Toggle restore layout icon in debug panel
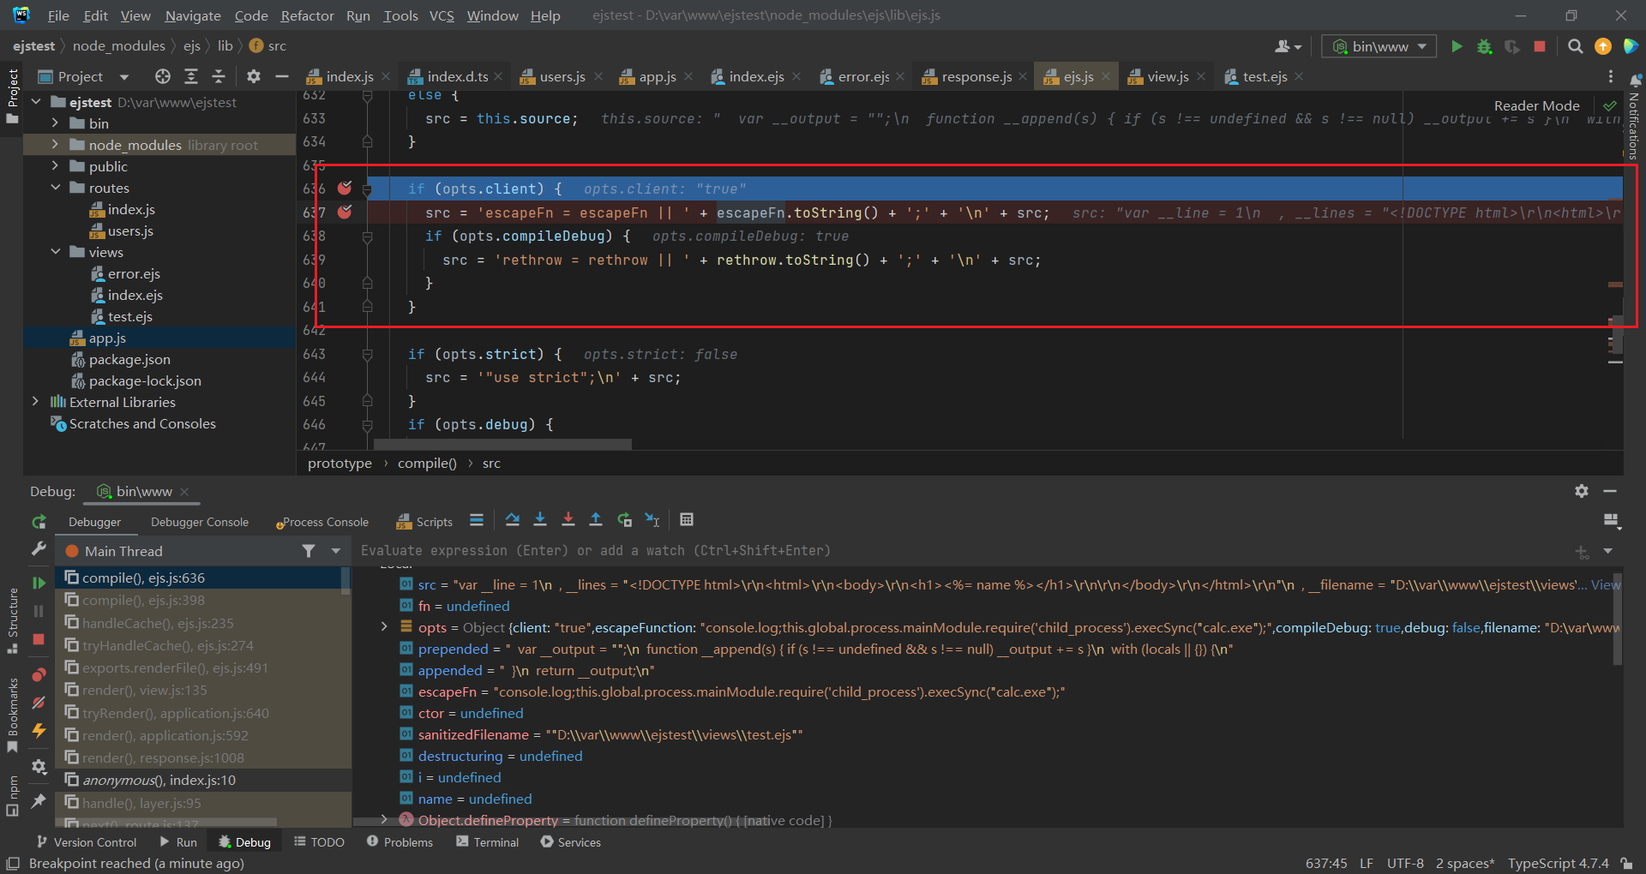This screenshot has width=1646, height=874. (x=1611, y=520)
